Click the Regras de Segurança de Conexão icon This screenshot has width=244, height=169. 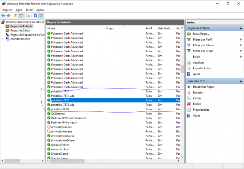[8, 35]
